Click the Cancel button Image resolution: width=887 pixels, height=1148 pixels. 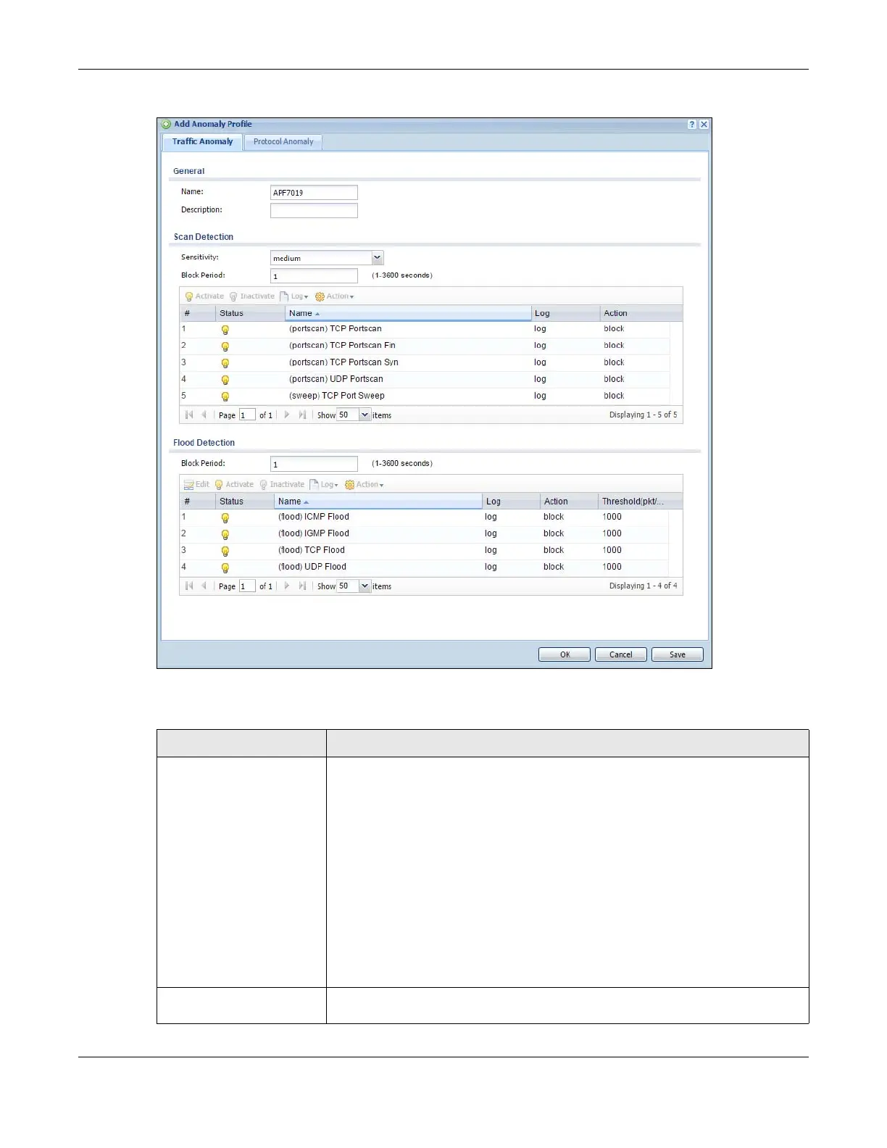click(x=621, y=654)
